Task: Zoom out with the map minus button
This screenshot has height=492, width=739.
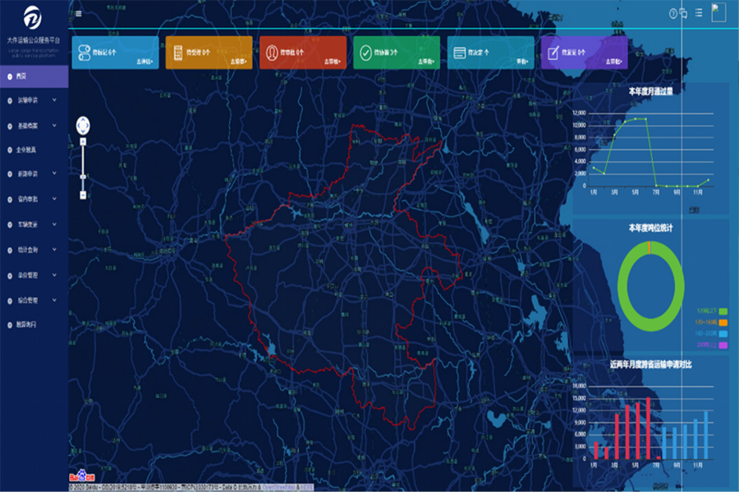Action: coord(83,195)
